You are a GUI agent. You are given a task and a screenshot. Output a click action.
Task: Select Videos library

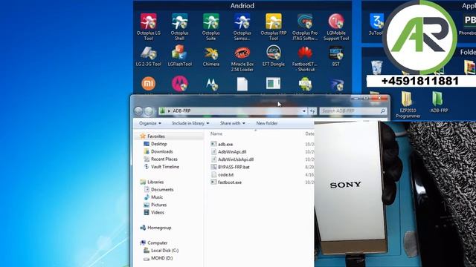pos(157,212)
